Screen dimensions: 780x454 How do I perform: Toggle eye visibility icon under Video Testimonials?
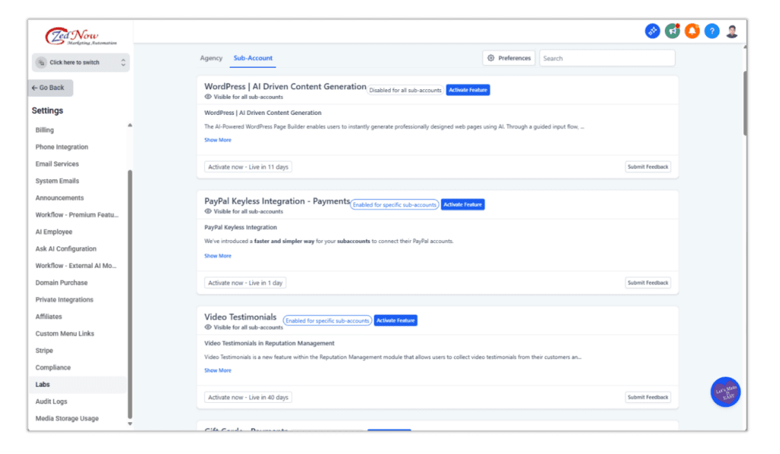click(x=208, y=328)
